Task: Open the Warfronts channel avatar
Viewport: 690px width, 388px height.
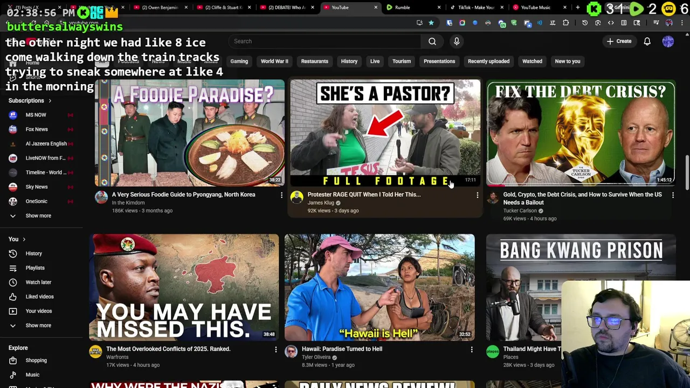Action: [95, 352]
